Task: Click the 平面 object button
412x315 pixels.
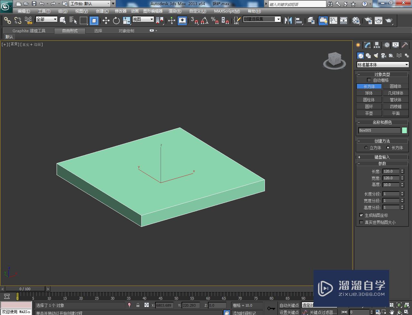Action: (396, 113)
